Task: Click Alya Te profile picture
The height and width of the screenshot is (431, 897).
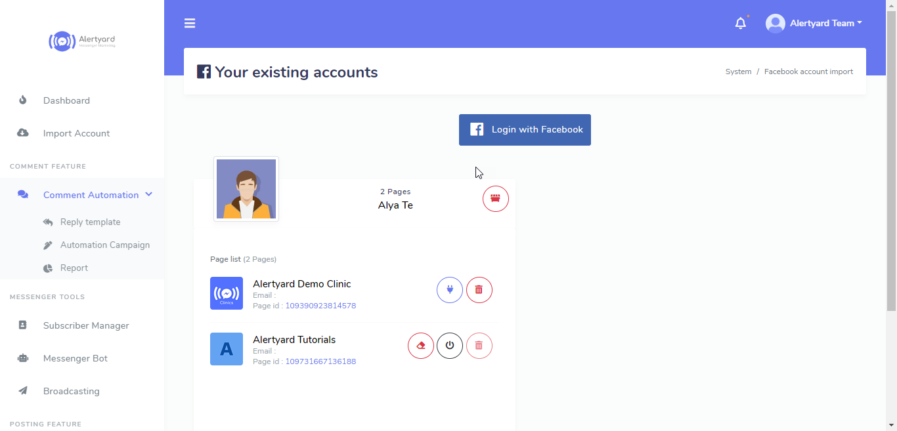Action: pos(246,189)
